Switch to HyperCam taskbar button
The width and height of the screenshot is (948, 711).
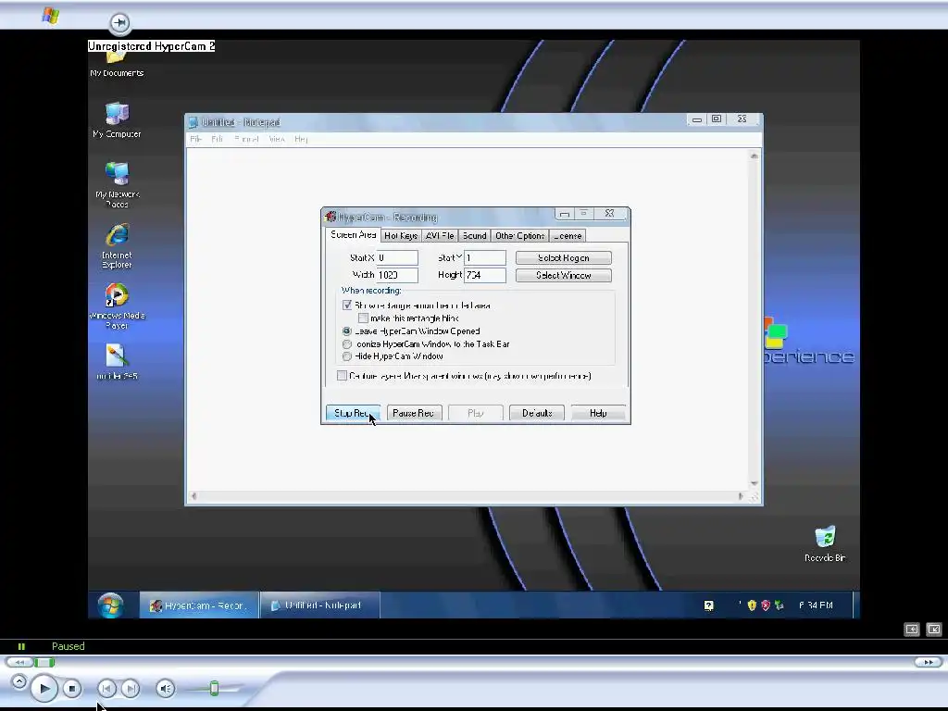200,605
